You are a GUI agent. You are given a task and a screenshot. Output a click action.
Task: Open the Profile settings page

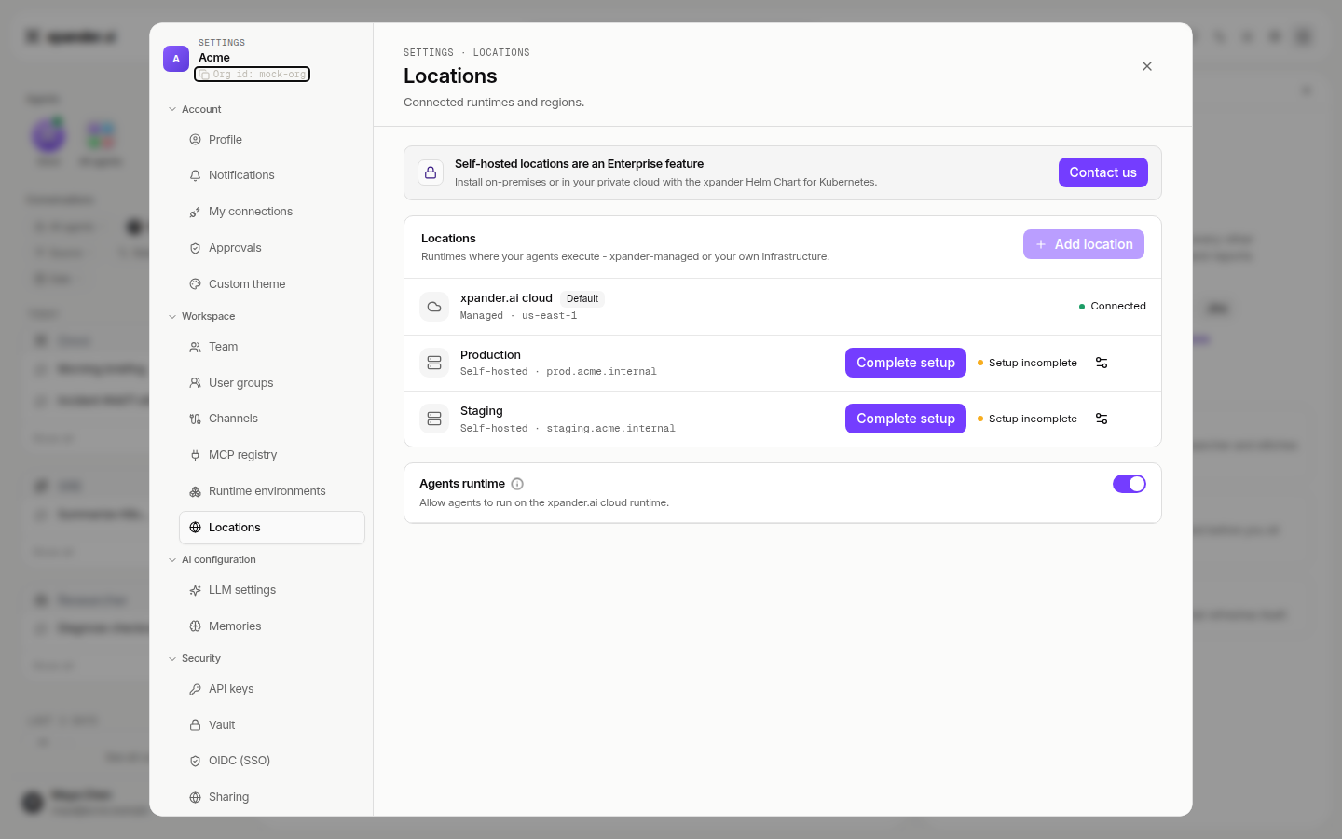coord(271,140)
